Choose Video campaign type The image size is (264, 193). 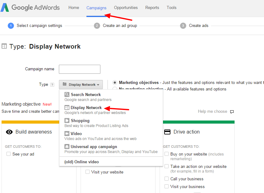pyautogui.click(x=111, y=136)
